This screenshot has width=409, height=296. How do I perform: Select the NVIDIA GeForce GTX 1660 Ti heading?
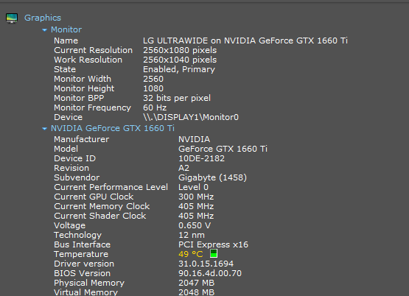click(x=113, y=128)
